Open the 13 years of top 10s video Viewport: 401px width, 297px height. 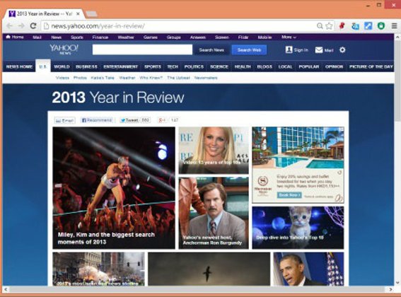214,151
